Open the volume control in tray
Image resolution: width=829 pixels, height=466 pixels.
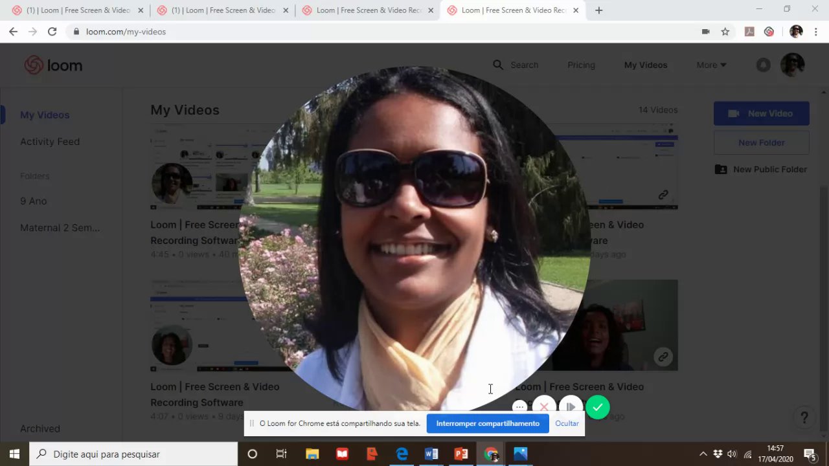pyautogui.click(x=732, y=454)
